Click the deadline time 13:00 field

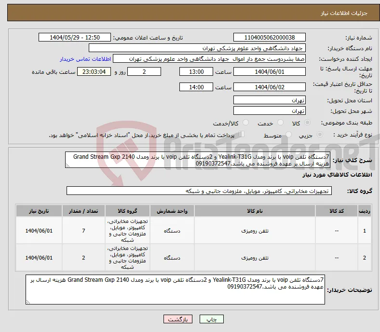pos(196,71)
